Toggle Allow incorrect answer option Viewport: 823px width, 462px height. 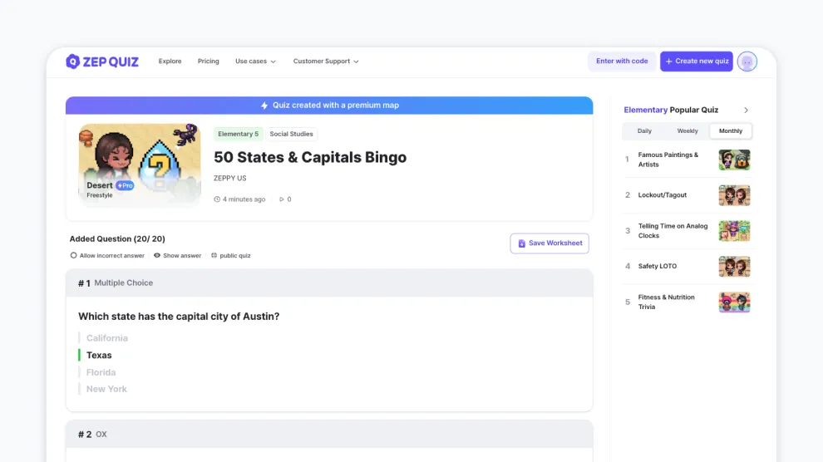coord(74,256)
